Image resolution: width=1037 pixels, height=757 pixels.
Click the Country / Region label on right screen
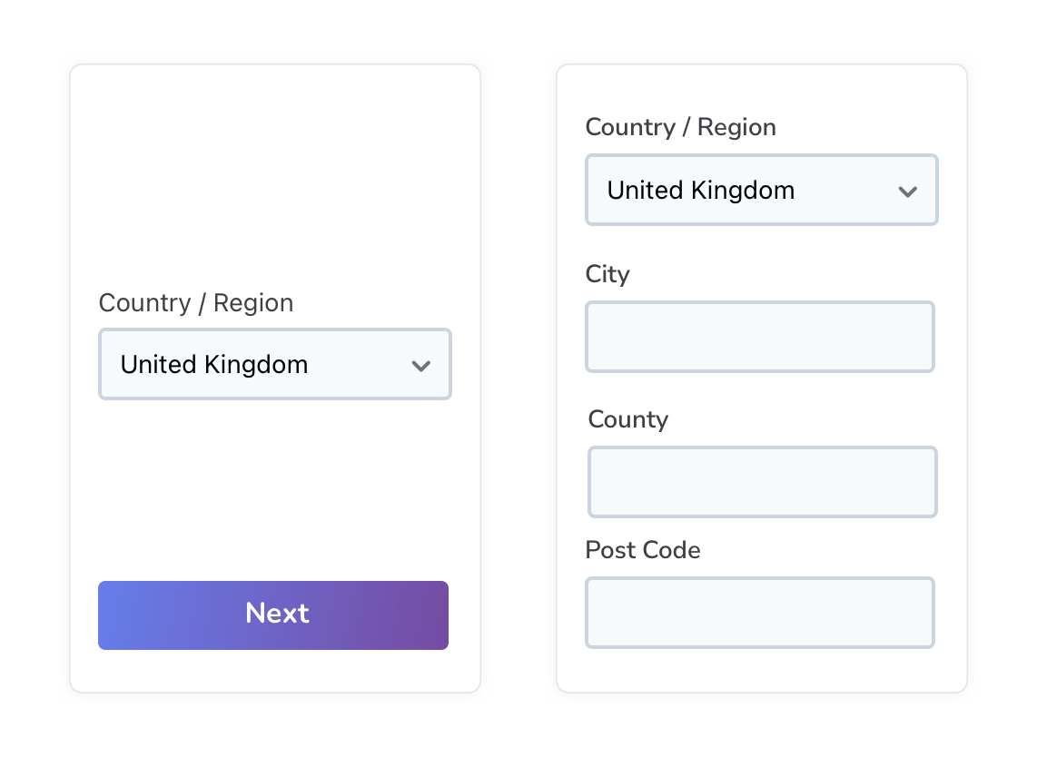[x=680, y=127]
